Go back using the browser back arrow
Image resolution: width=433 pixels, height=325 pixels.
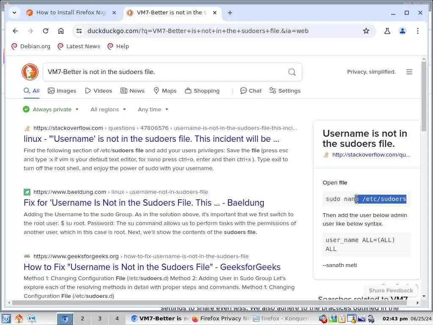pyautogui.click(x=15, y=30)
